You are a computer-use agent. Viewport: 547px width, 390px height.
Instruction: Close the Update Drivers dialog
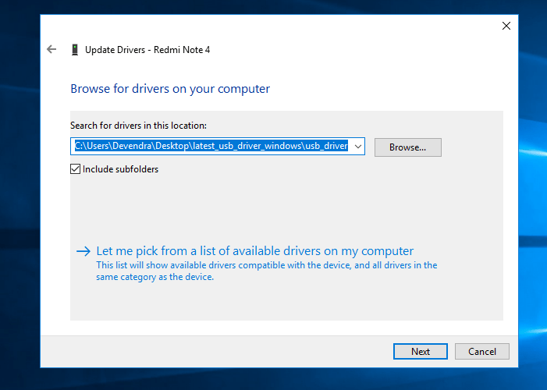pyautogui.click(x=506, y=26)
